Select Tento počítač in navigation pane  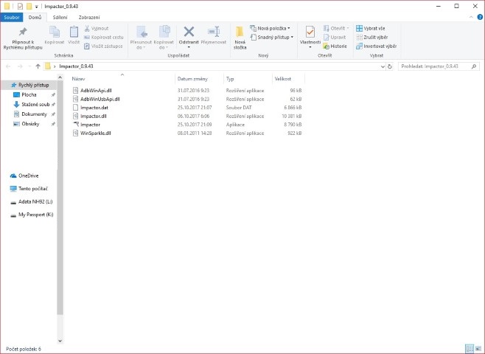tap(29, 189)
